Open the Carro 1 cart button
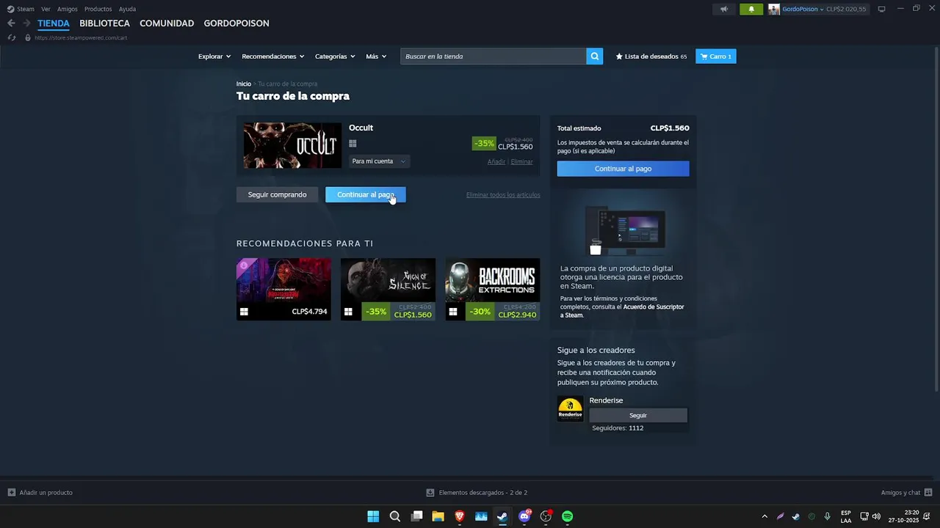The height and width of the screenshot is (528, 940). point(716,56)
